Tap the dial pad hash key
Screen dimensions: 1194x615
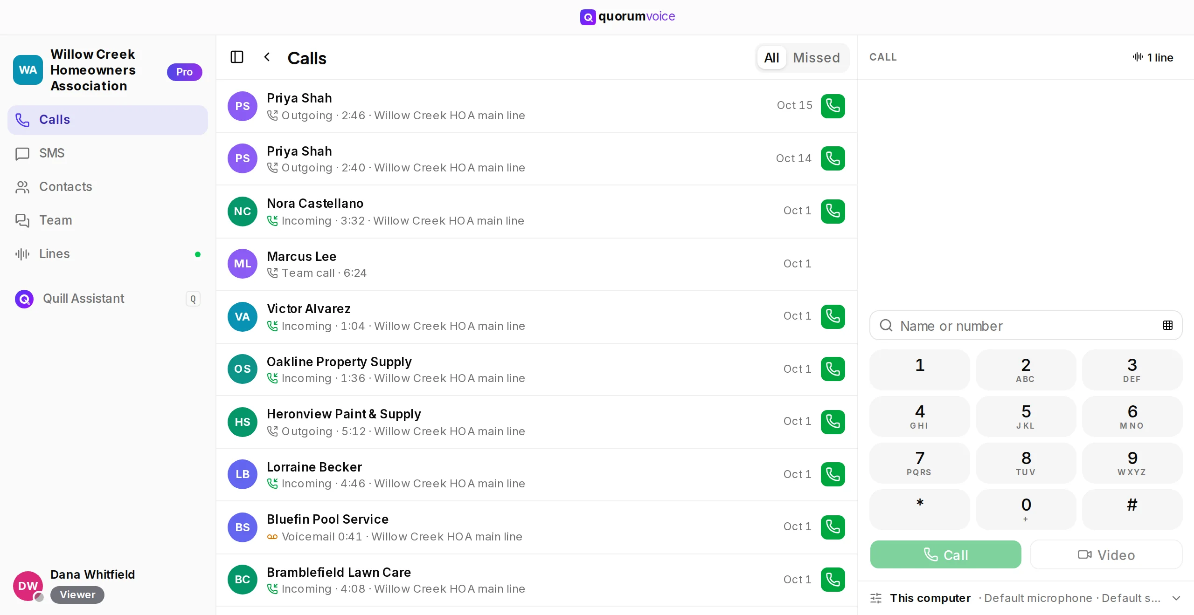coord(1132,510)
